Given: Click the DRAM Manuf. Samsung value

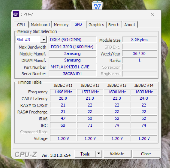Looking at the screenshot, I should pos(72,60).
